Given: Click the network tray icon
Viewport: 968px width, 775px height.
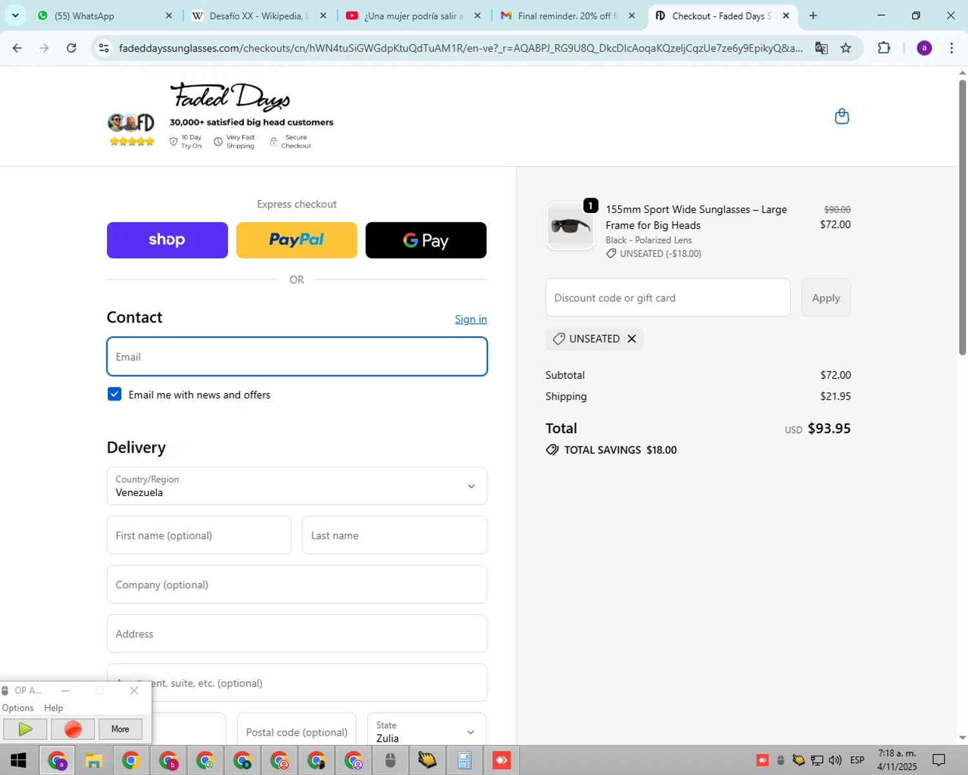Looking at the screenshot, I should pyautogui.click(x=817, y=760).
